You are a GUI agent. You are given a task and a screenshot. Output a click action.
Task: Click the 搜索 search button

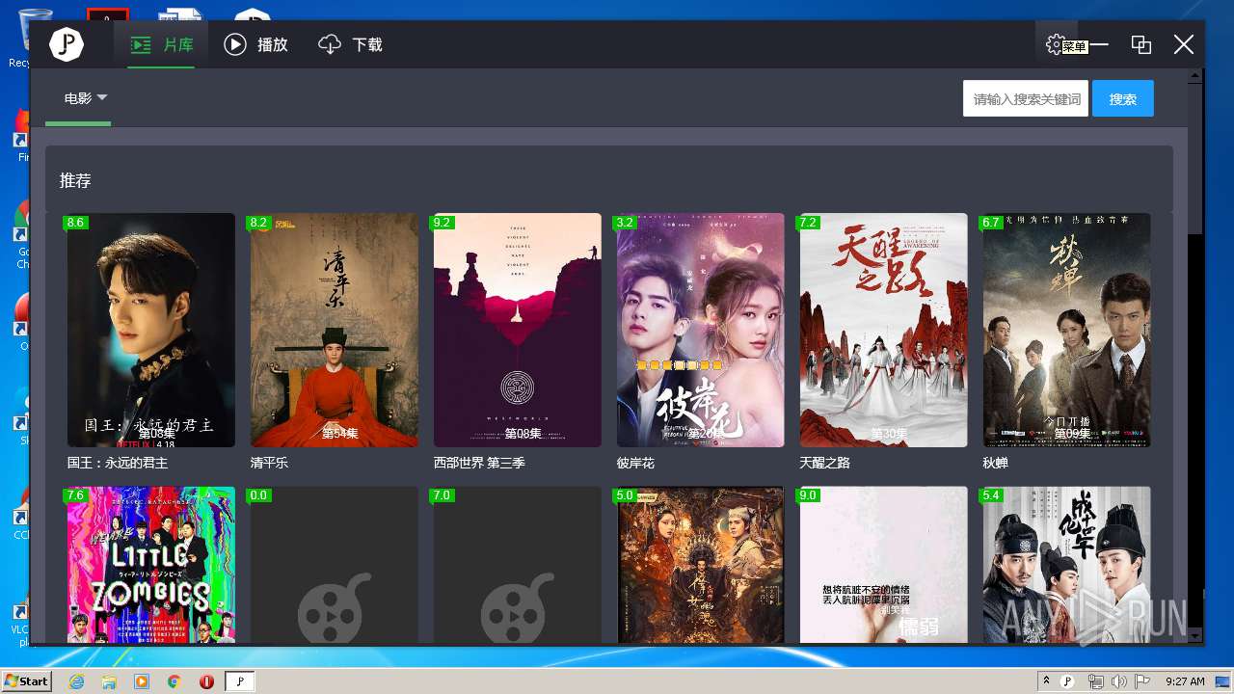[1123, 98]
